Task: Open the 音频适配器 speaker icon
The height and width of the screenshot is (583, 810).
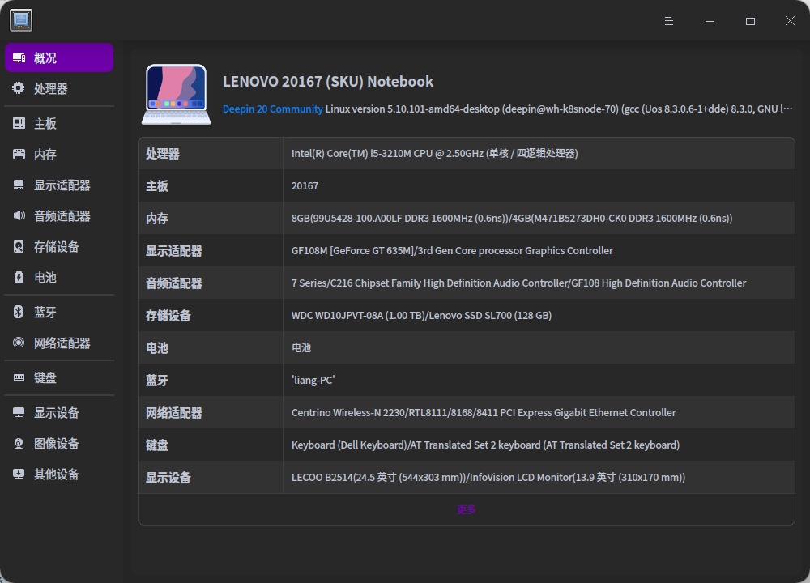Action: click(x=18, y=215)
